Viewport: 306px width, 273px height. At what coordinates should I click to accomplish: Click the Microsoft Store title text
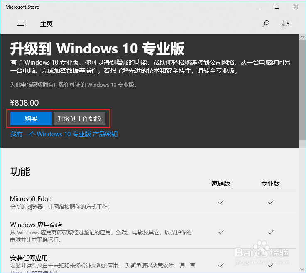point(22,7)
